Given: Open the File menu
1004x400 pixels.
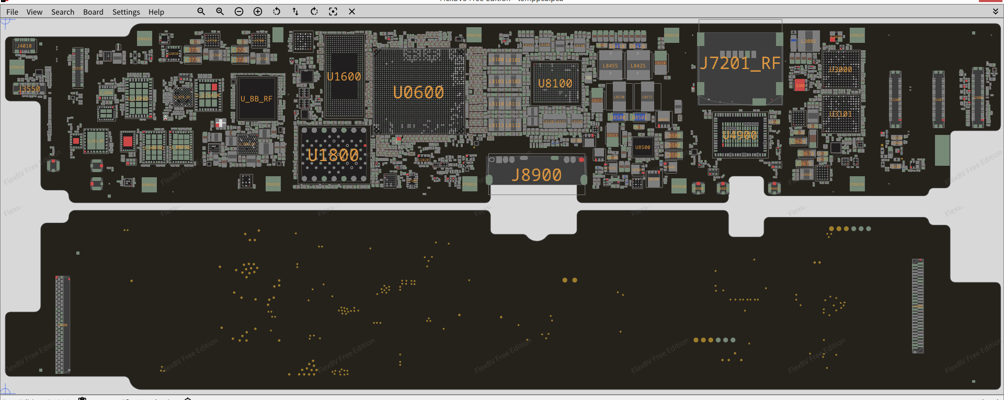Looking at the screenshot, I should tap(12, 12).
